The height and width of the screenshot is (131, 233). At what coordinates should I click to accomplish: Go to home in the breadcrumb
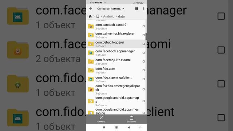(x=90, y=16)
